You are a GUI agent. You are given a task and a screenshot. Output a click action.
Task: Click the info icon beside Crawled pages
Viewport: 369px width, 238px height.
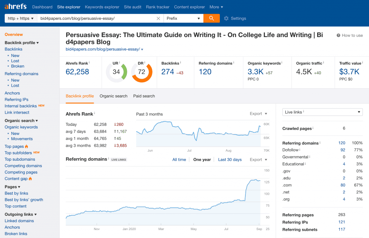[x=313, y=128]
